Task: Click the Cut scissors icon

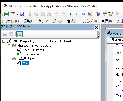Action: [x=30, y=14]
